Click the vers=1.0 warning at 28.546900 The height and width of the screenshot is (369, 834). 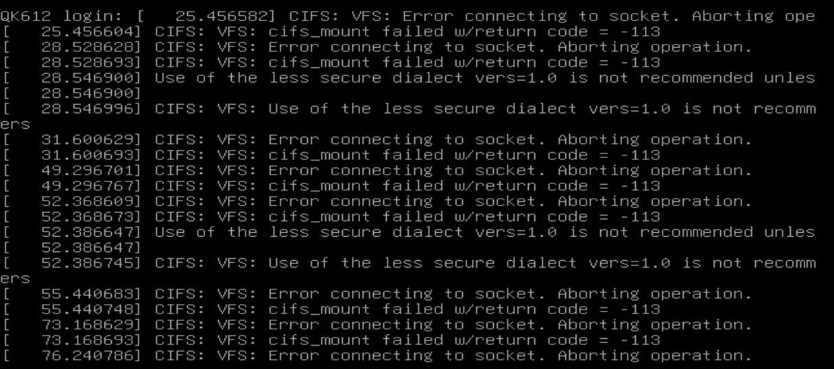[408, 78]
